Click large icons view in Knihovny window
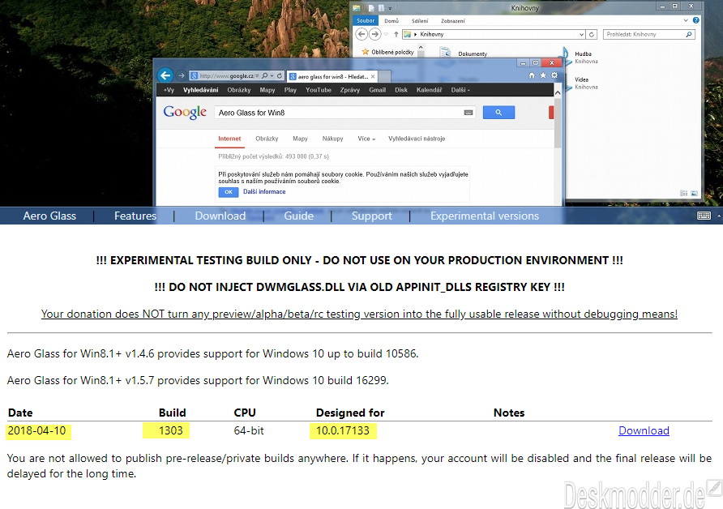The image size is (723, 509). click(x=694, y=194)
